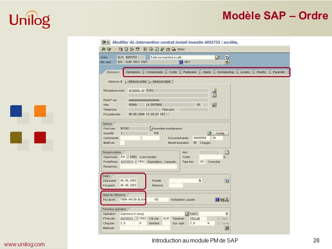332x249 pixels.
Task: Click the green checkmark status icon
Action: click(227, 62)
